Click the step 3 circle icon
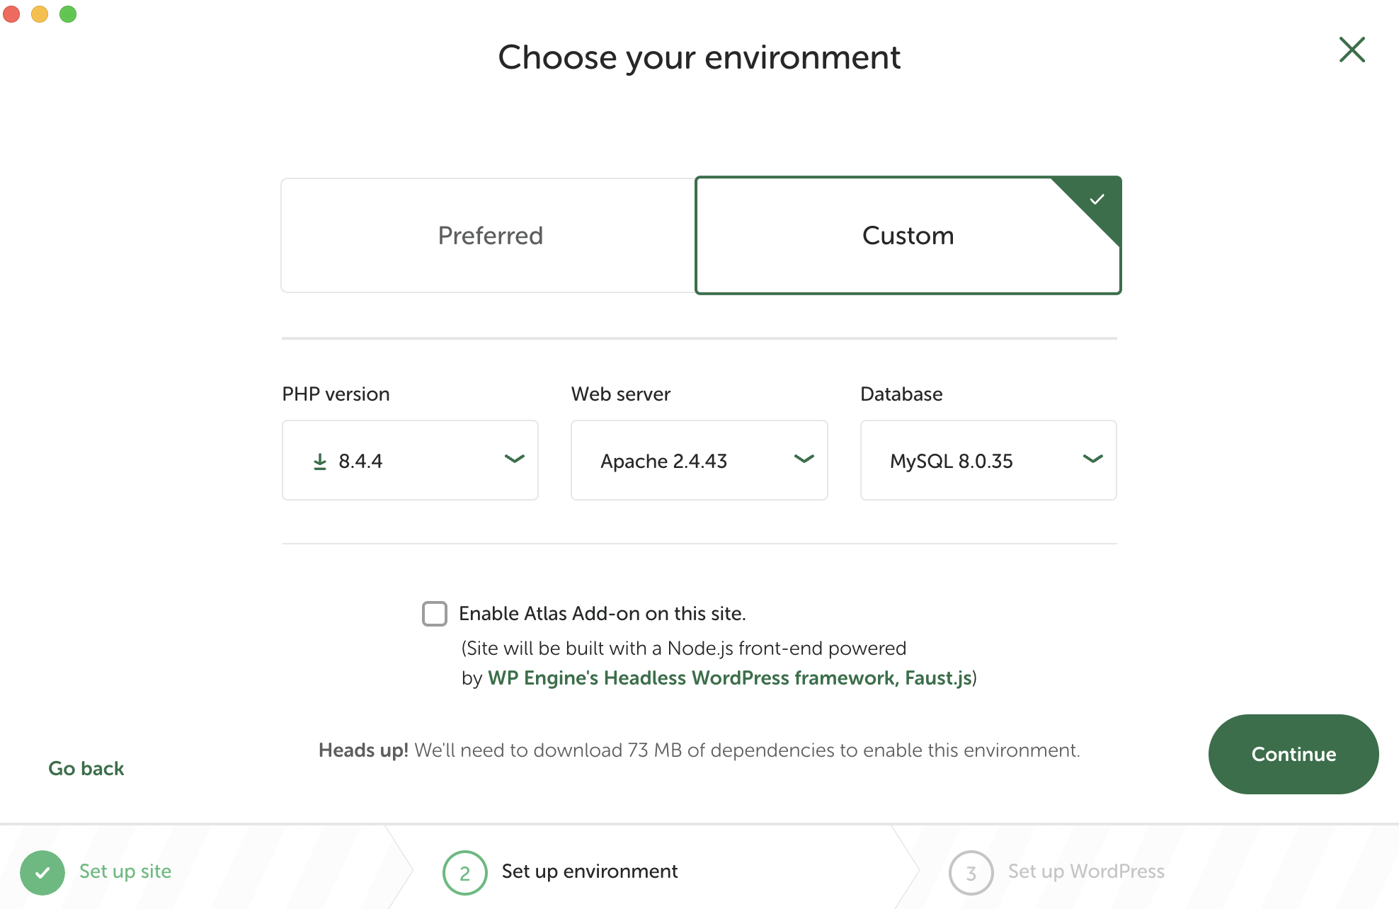Image resolution: width=1399 pixels, height=909 pixels. pyautogui.click(x=971, y=872)
